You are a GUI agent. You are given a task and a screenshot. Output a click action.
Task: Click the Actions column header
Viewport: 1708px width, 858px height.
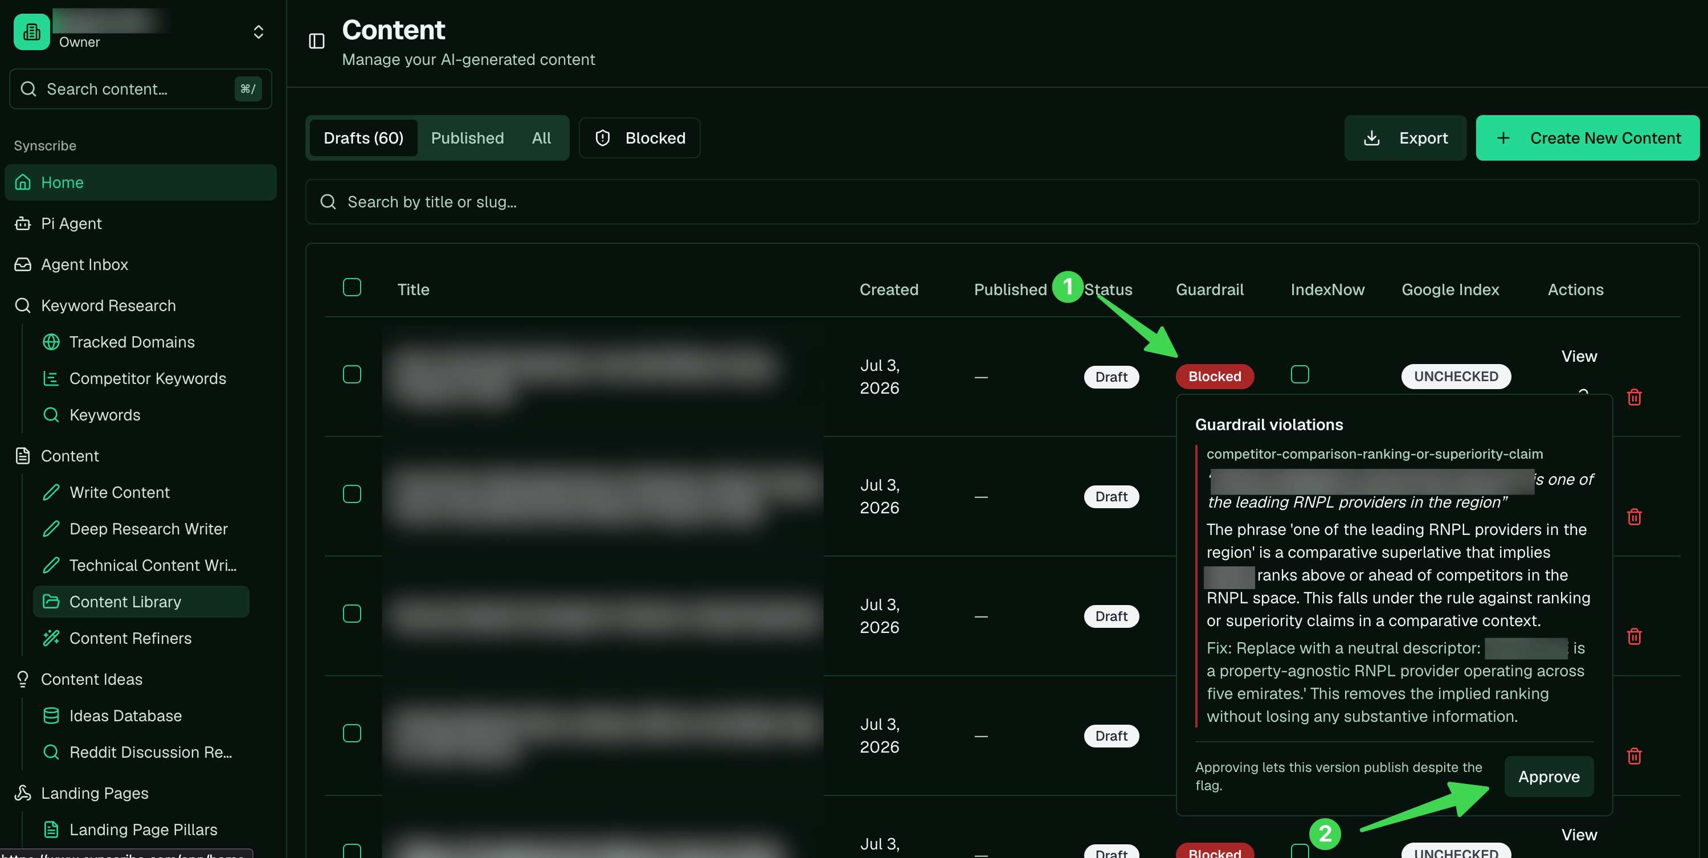[x=1575, y=290]
